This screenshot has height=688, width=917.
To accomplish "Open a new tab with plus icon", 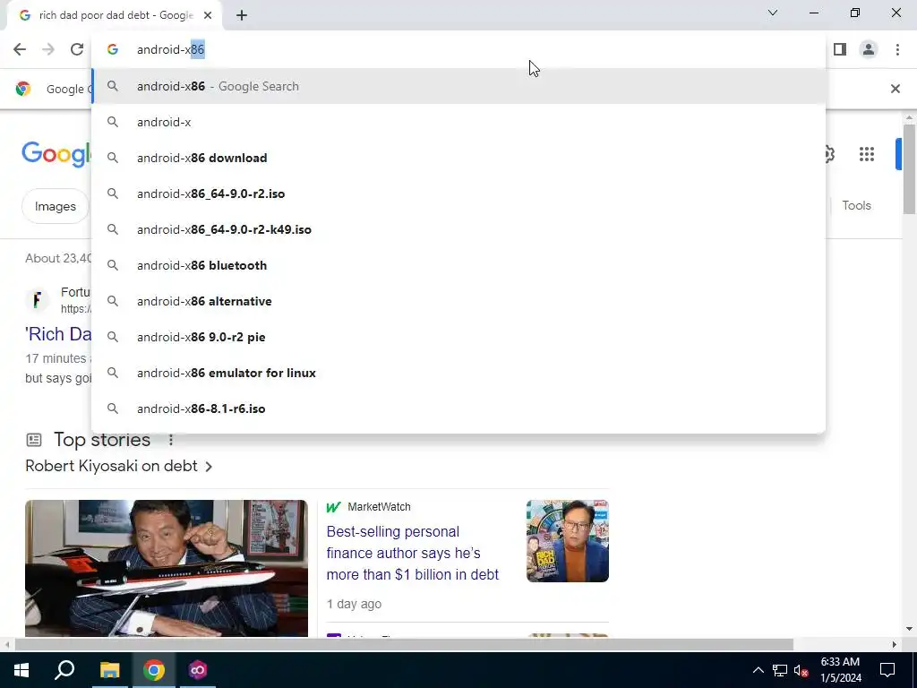I will click(x=242, y=16).
